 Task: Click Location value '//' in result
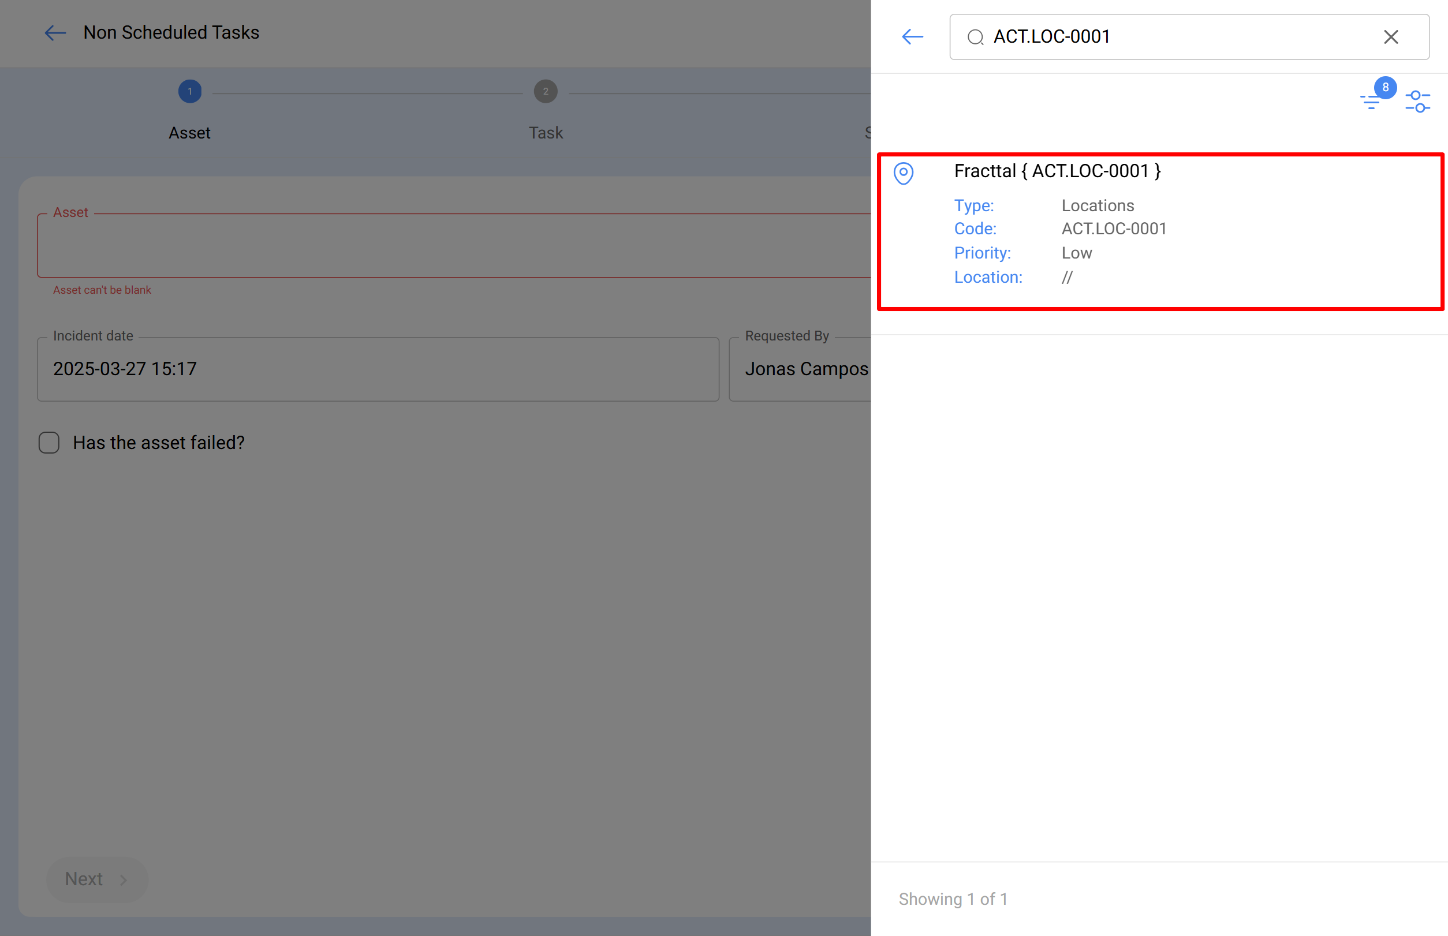[x=1067, y=278]
